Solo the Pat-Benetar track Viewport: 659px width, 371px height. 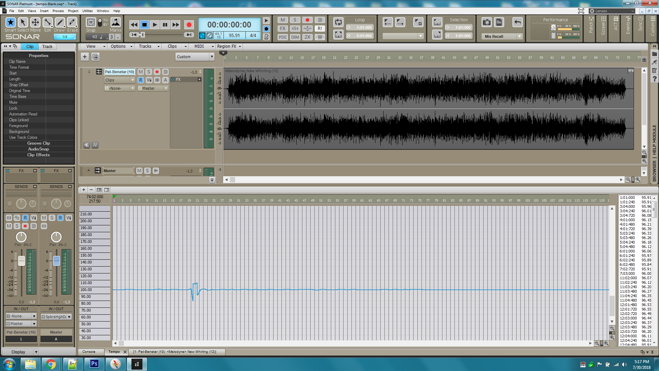[x=149, y=72]
